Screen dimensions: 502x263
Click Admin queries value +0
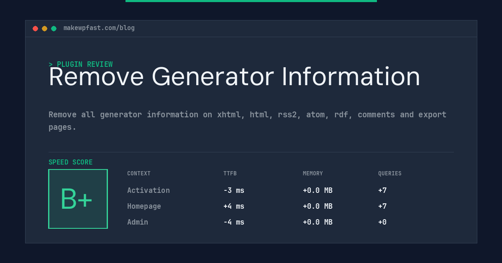pos(382,222)
